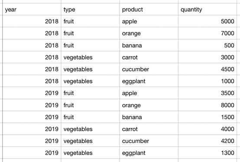Select the 'year' header cell
Screen dimensions: 240x162
coord(32,10)
